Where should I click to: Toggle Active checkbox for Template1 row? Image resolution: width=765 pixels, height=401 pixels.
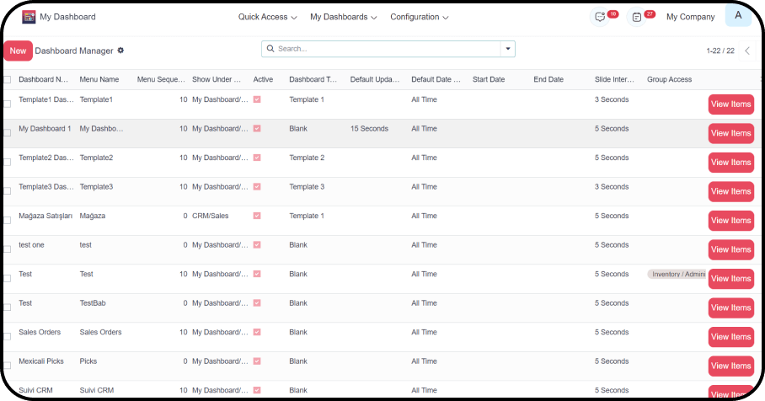click(257, 99)
